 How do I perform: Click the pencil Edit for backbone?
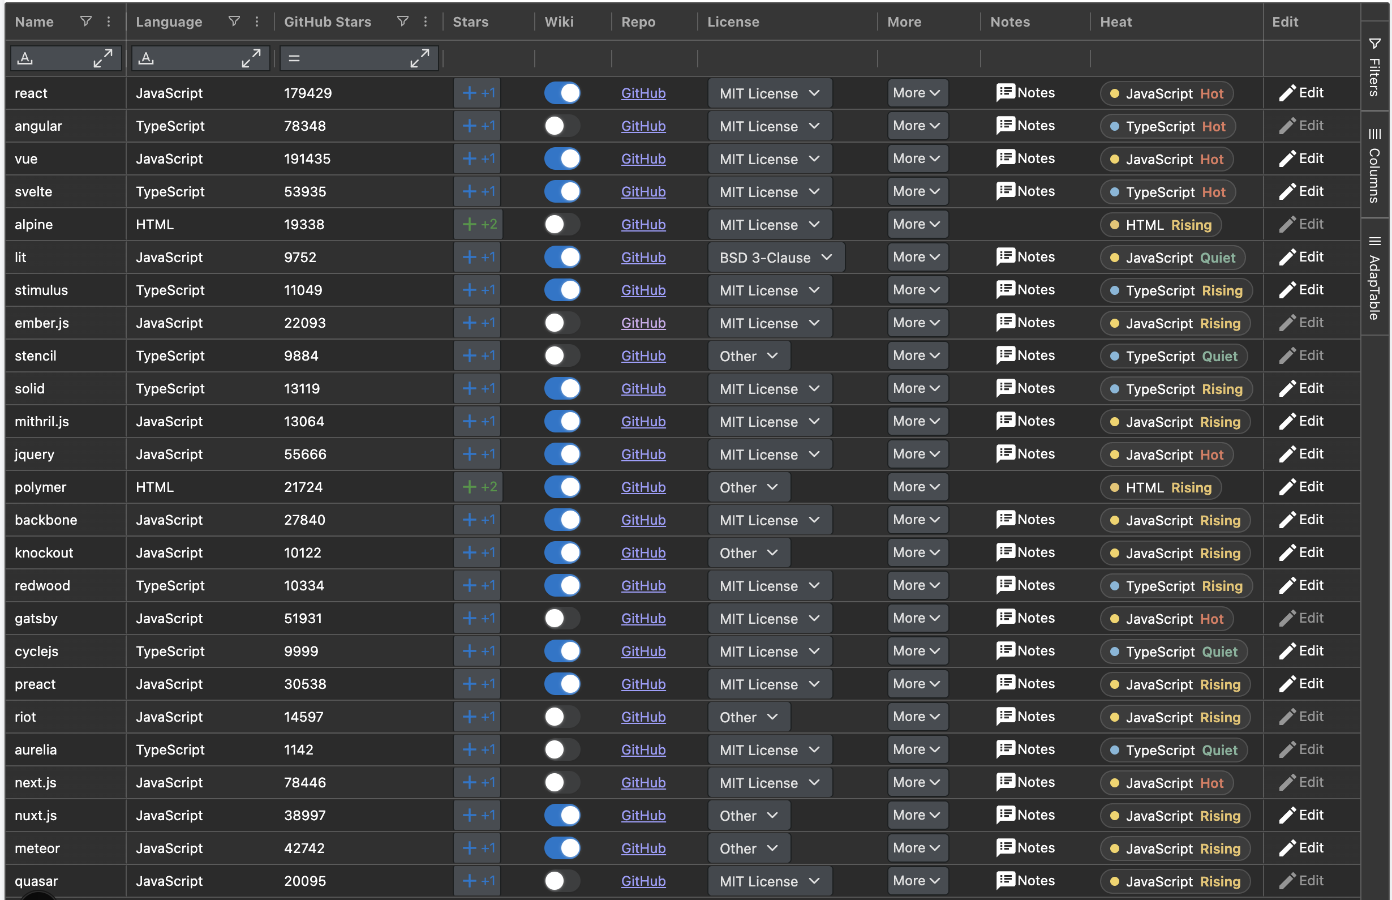[1300, 520]
